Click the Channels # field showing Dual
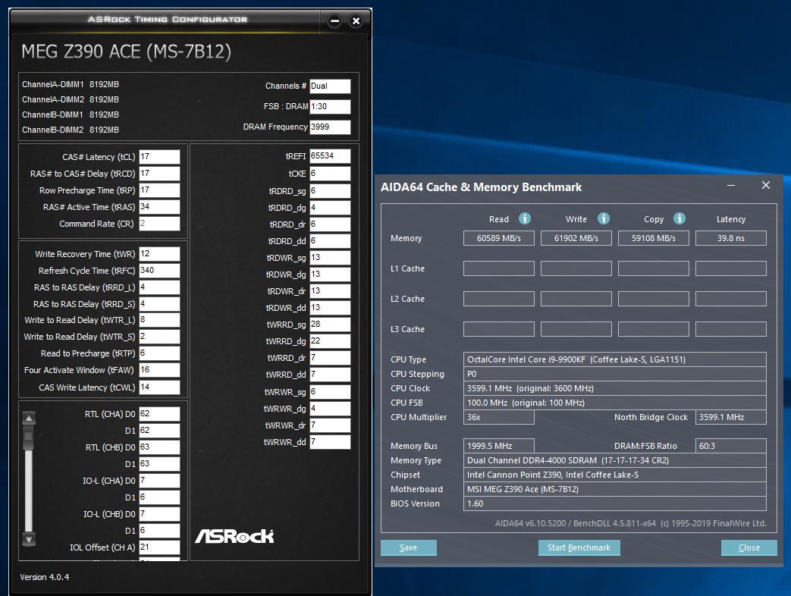Viewport: 791px width, 596px height. click(x=330, y=86)
